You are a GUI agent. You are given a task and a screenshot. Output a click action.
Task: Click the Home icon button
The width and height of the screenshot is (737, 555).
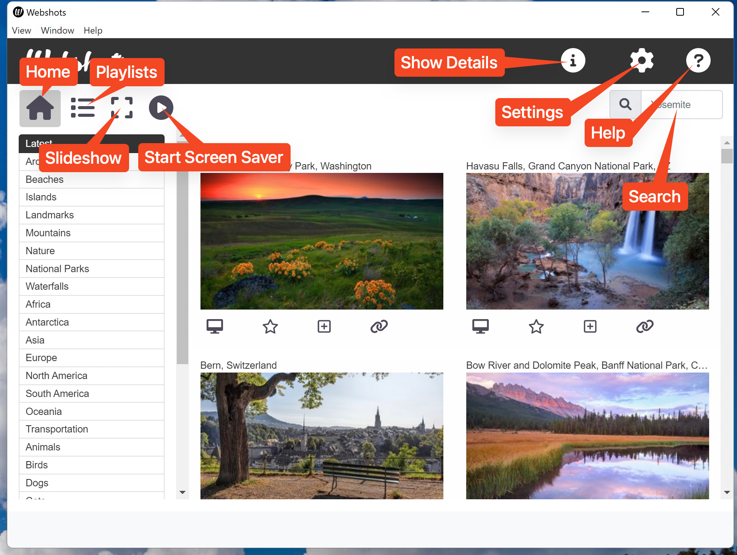[40, 108]
